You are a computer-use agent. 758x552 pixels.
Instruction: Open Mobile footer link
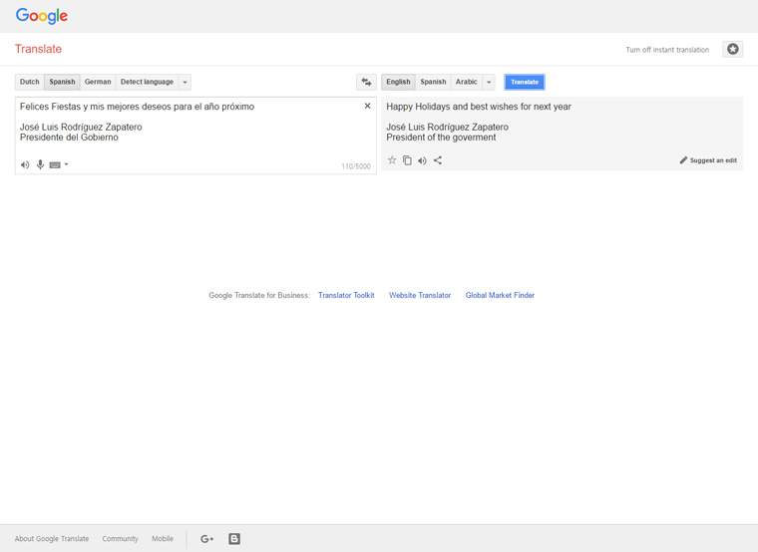(163, 538)
